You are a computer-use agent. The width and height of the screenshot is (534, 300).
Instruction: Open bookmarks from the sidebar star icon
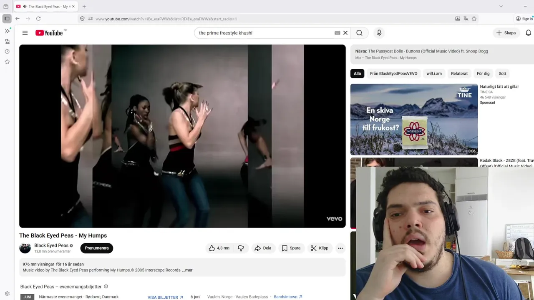coord(7,62)
